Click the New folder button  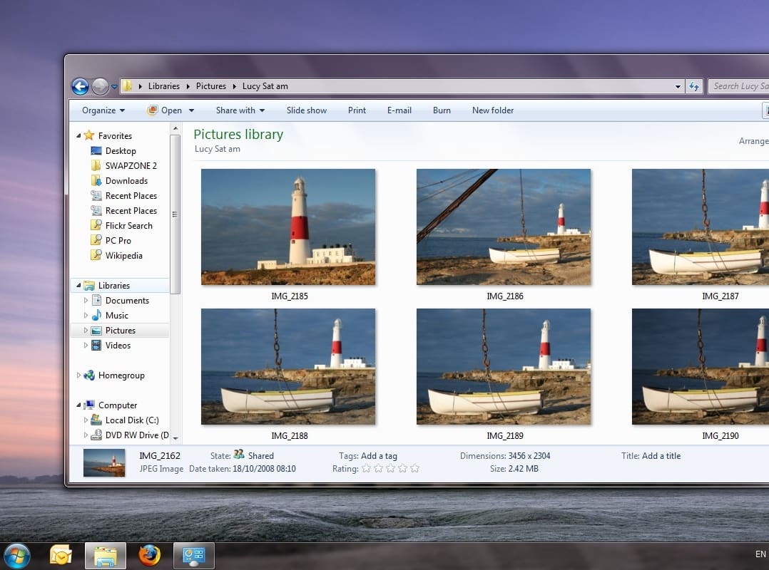point(492,110)
